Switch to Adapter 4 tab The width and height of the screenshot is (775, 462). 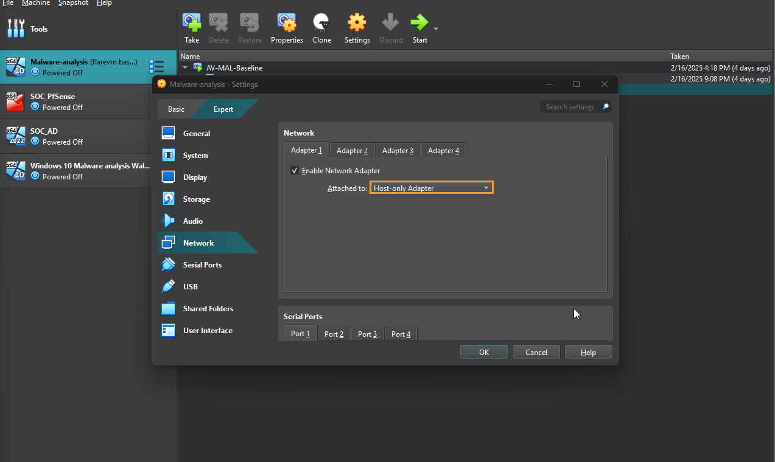point(443,150)
